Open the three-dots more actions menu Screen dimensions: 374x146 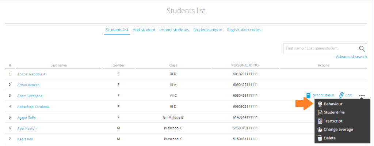[362, 96]
